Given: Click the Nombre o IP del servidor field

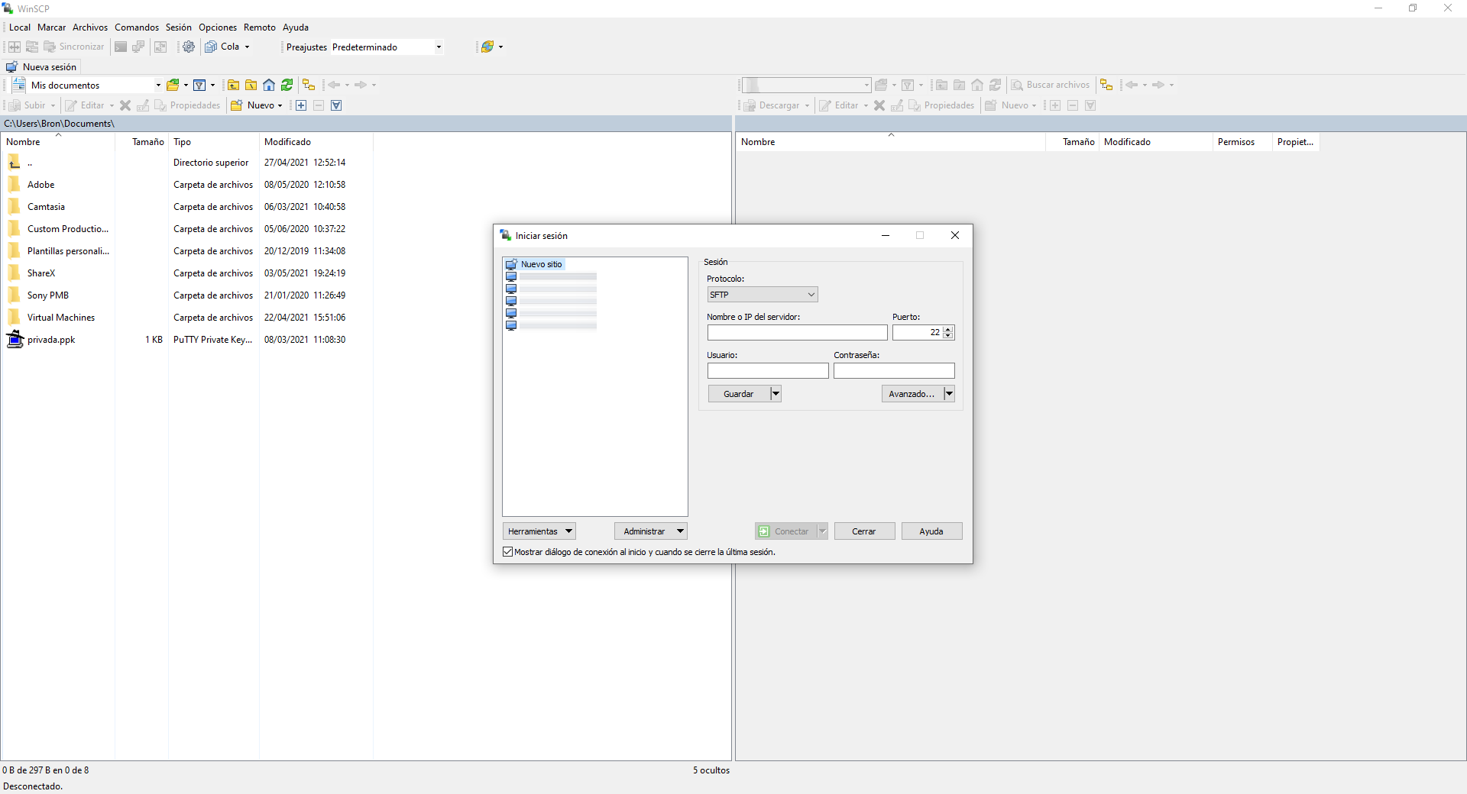Looking at the screenshot, I should (797, 333).
